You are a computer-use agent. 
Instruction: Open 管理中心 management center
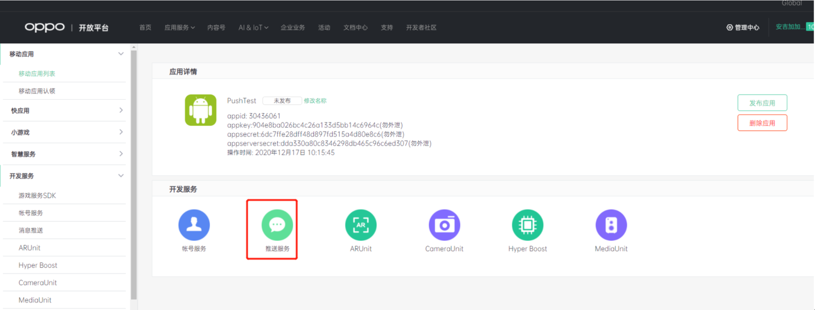pyautogui.click(x=743, y=27)
